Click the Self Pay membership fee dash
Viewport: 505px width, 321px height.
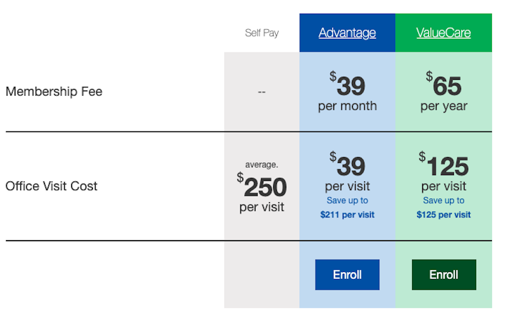262,92
